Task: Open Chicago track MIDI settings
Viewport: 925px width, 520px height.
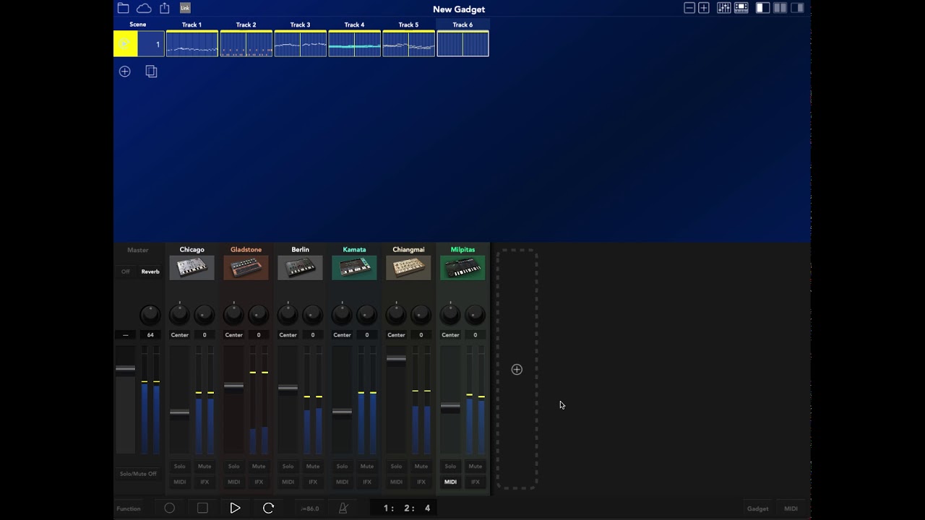Action: coord(179,482)
